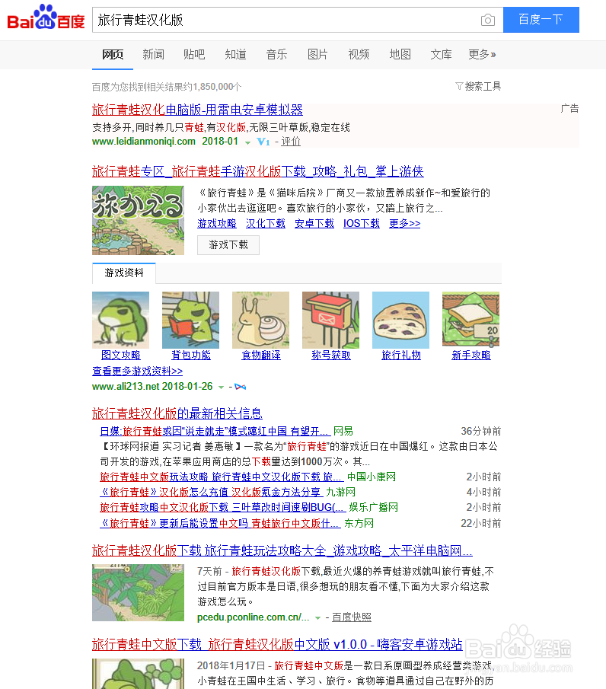Open the 日媒:旅行青蛙 news link from 网易

215,431
